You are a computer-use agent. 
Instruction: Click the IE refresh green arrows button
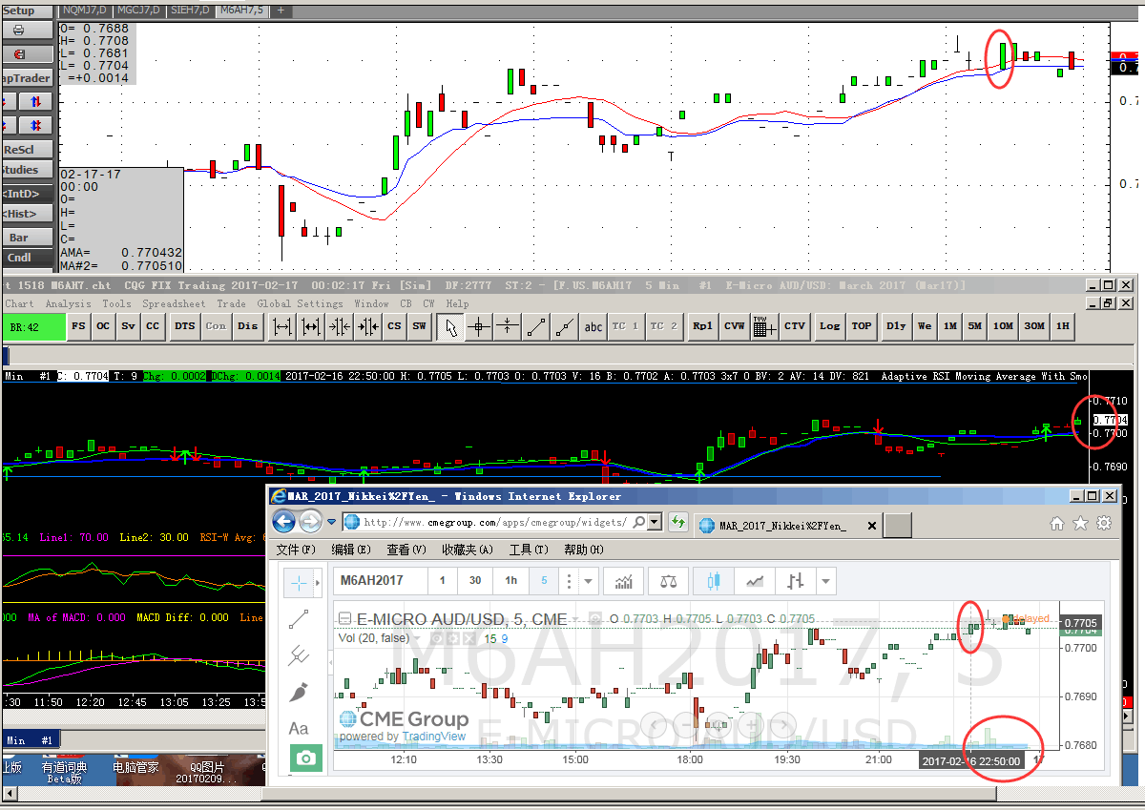(678, 522)
